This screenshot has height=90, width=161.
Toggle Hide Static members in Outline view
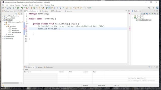[150, 13]
